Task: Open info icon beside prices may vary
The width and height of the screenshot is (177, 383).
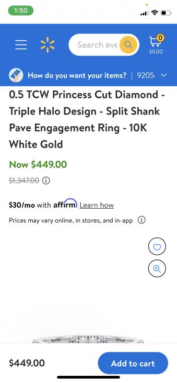Action: 141,220
